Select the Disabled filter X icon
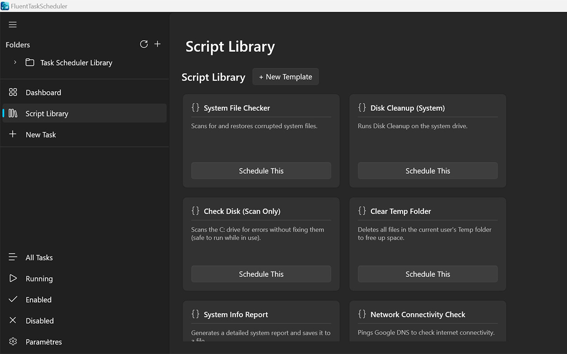This screenshot has height=354, width=567. click(x=13, y=320)
